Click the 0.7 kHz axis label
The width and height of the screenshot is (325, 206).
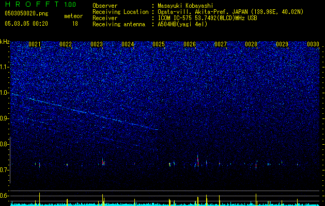(4, 170)
